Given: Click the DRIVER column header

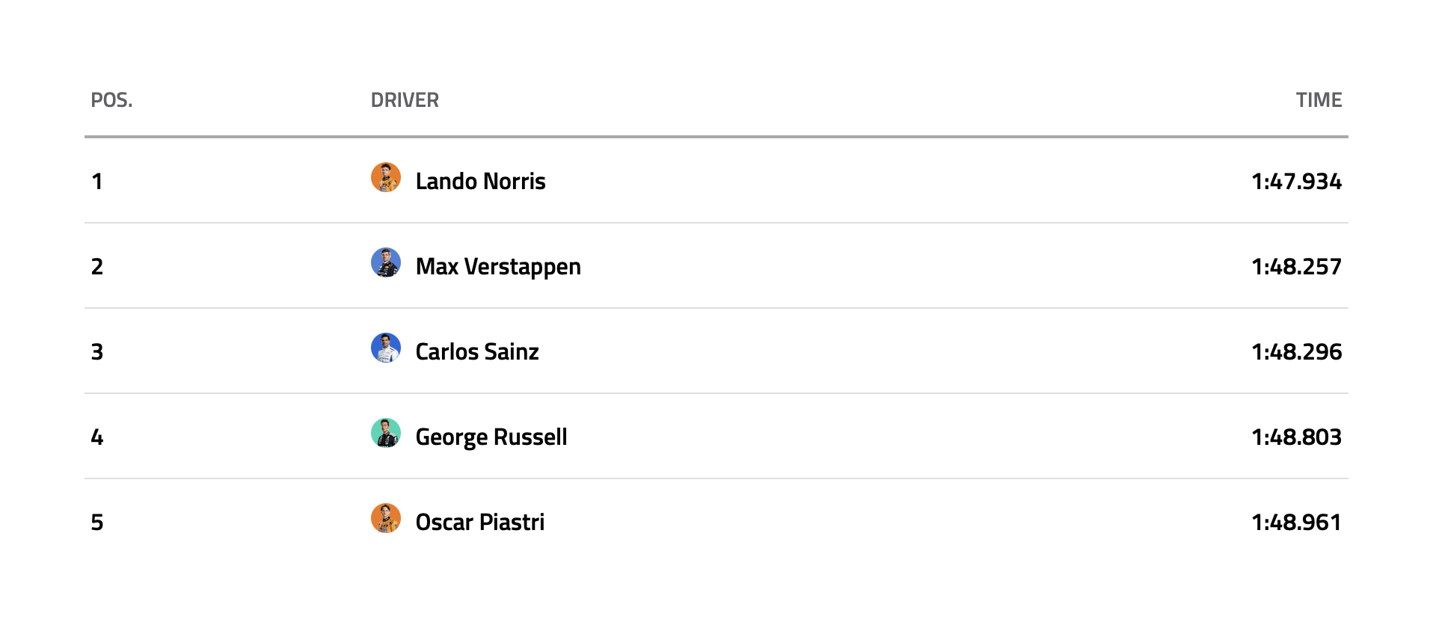Looking at the screenshot, I should [405, 100].
